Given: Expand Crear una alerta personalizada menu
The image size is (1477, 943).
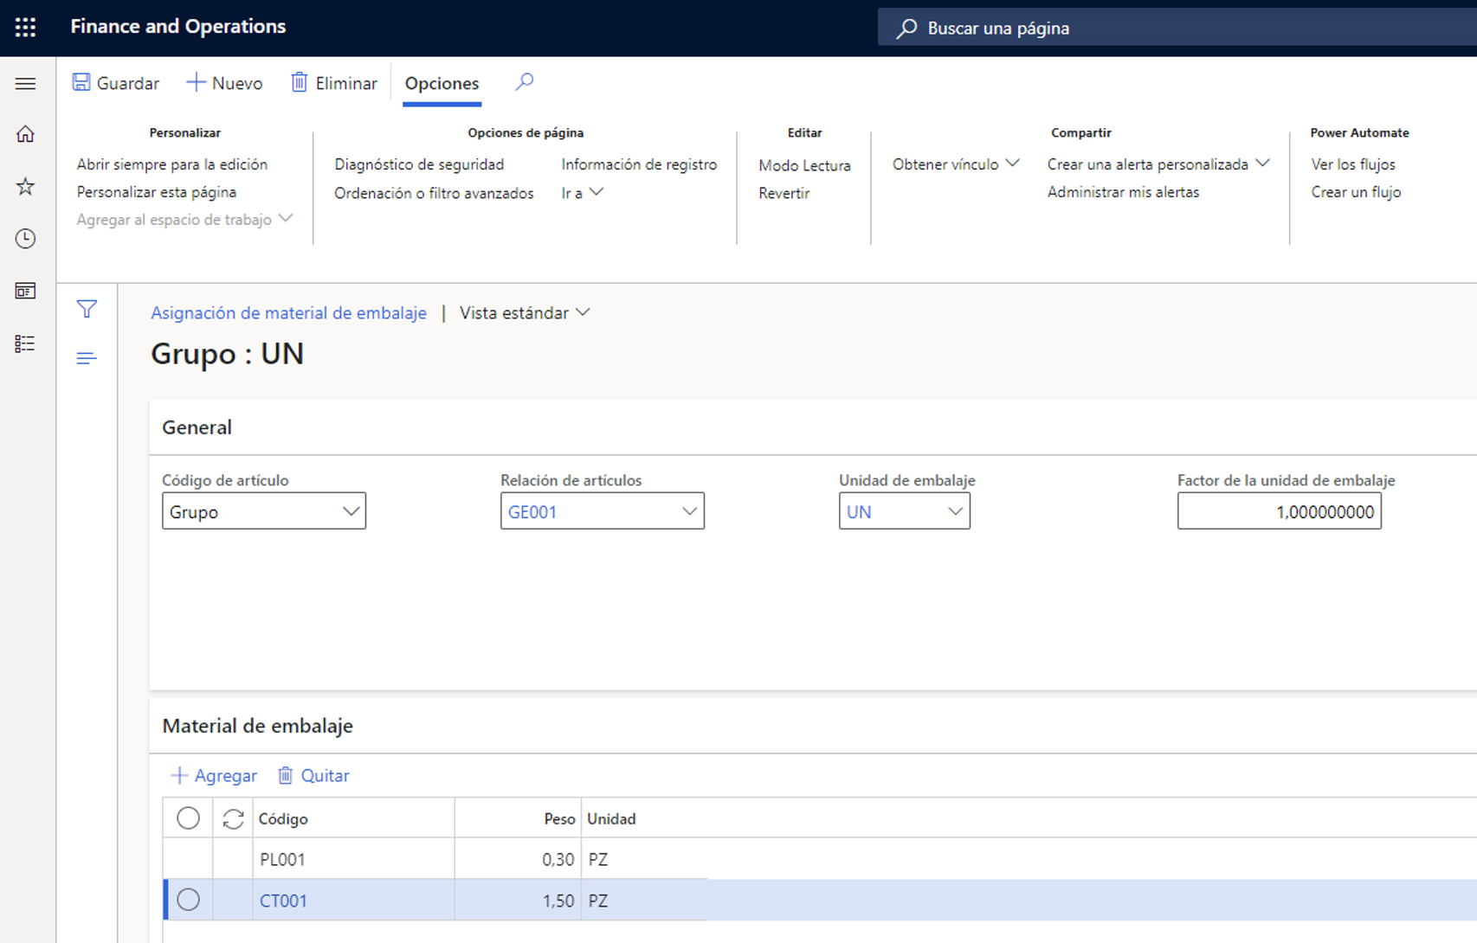Looking at the screenshot, I should (x=1158, y=164).
